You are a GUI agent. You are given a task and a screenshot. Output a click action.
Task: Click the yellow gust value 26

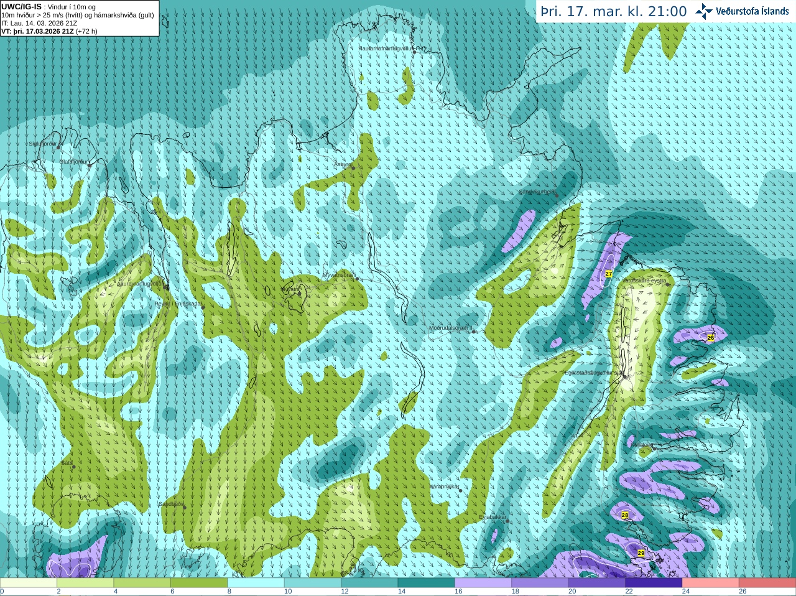click(x=711, y=338)
